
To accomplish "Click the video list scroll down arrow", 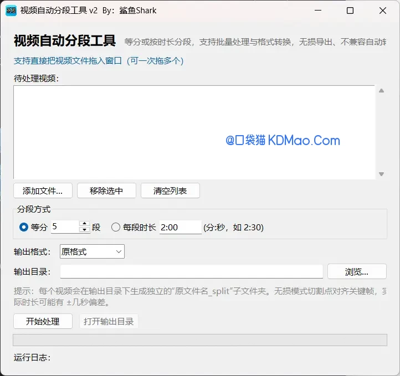I will [x=381, y=174].
